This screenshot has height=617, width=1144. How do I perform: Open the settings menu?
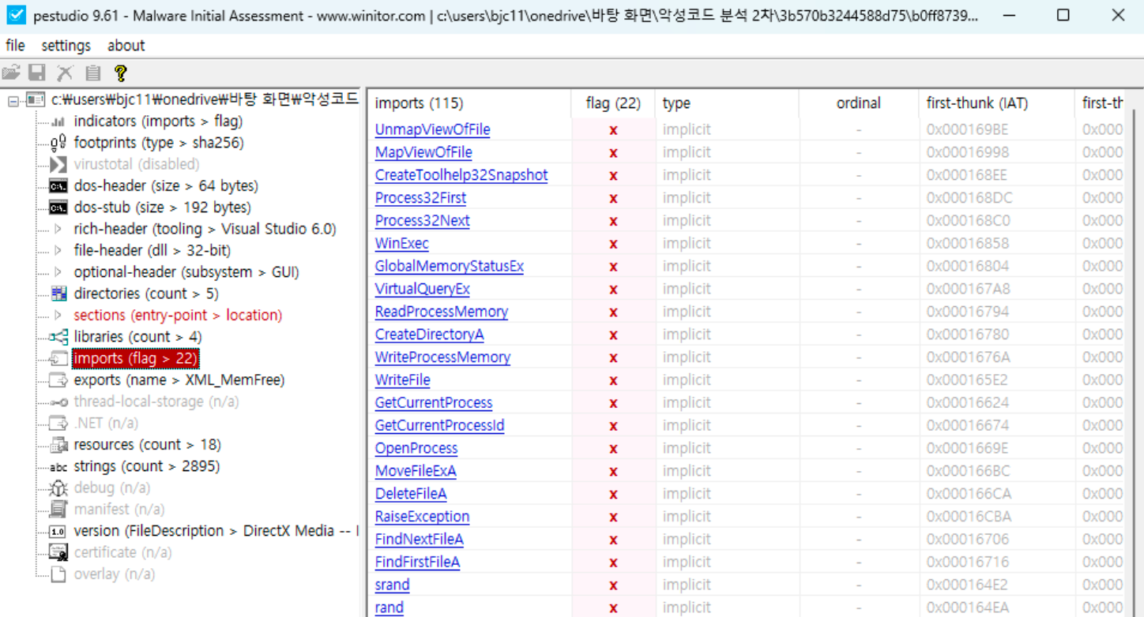[66, 46]
